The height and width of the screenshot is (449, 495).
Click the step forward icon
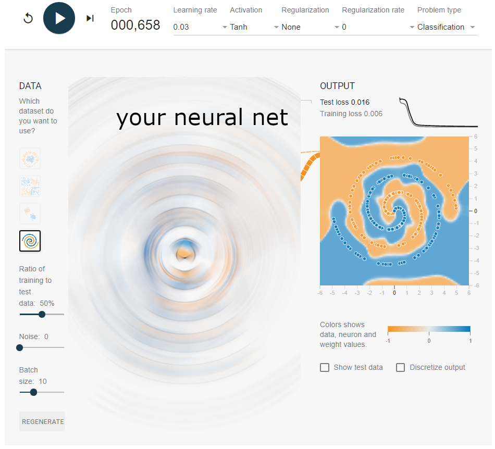[90, 19]
